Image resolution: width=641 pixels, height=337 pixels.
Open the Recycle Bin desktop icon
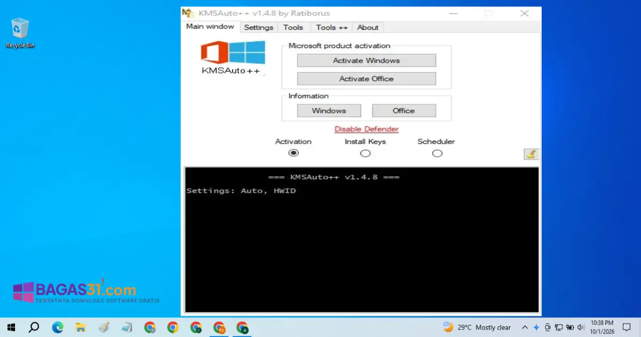[20, 33]
